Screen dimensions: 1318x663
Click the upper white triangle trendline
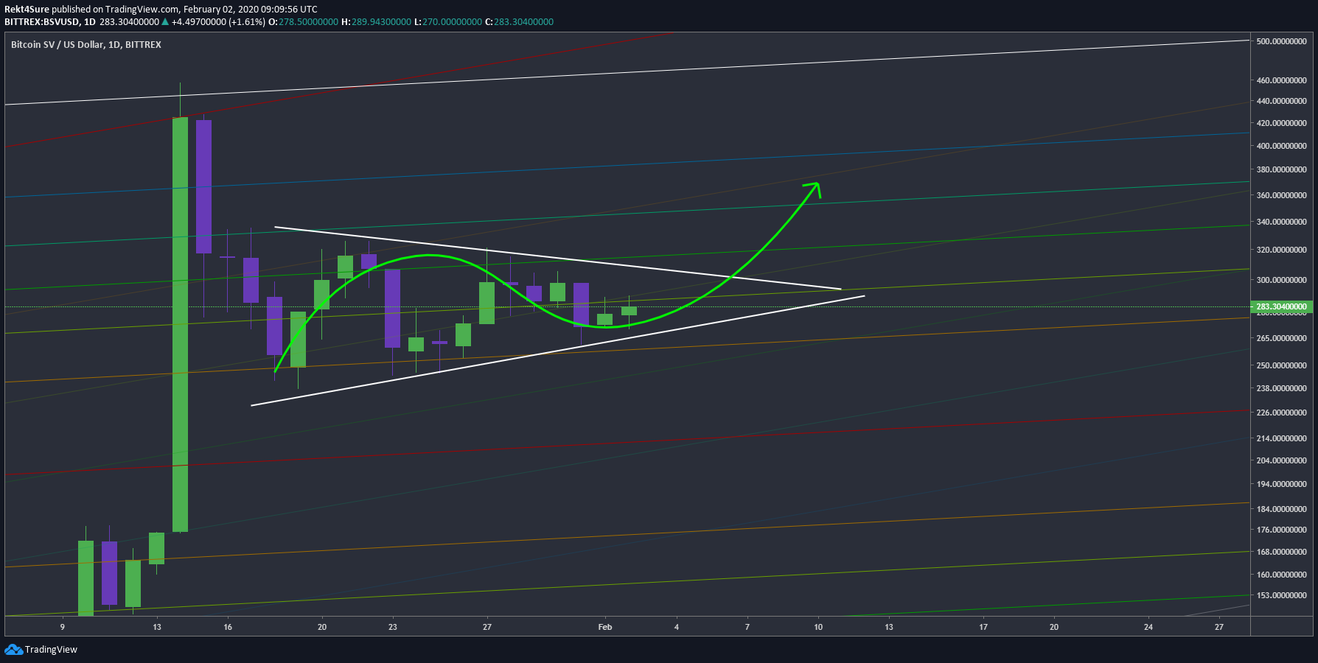(557, 258)
